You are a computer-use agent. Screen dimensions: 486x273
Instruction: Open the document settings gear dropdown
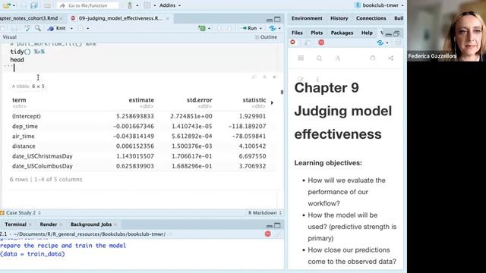88,28
